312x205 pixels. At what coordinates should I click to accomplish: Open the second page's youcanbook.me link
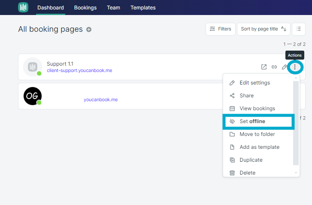coord(101,99)
